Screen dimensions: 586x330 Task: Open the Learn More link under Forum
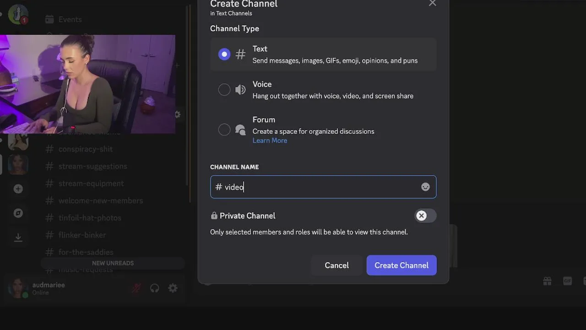(x=270, y=141)
